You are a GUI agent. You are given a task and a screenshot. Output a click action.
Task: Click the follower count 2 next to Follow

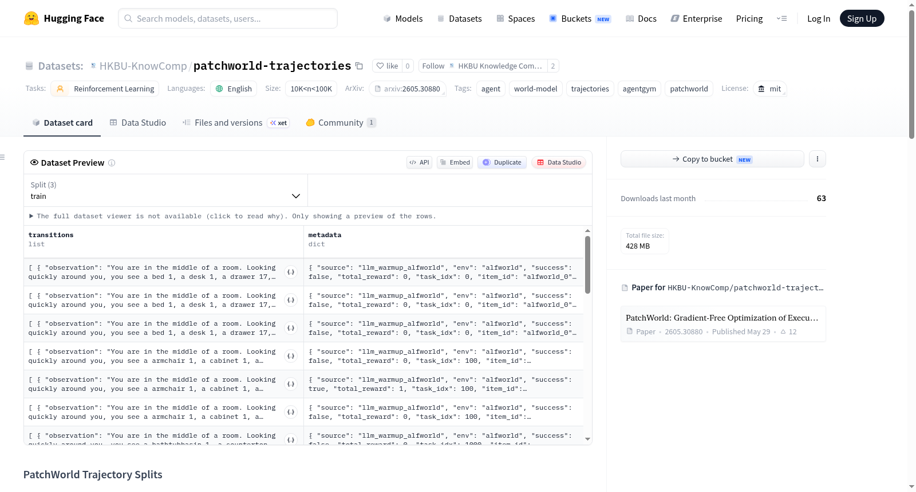click(553, 66)
